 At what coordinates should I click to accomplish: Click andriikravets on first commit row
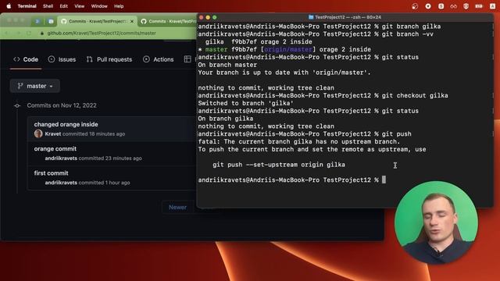[61, 183]
